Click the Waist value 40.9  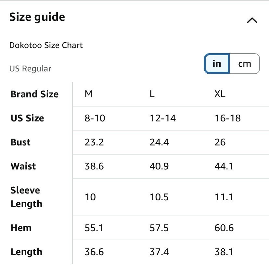click(x=159, y=166)
